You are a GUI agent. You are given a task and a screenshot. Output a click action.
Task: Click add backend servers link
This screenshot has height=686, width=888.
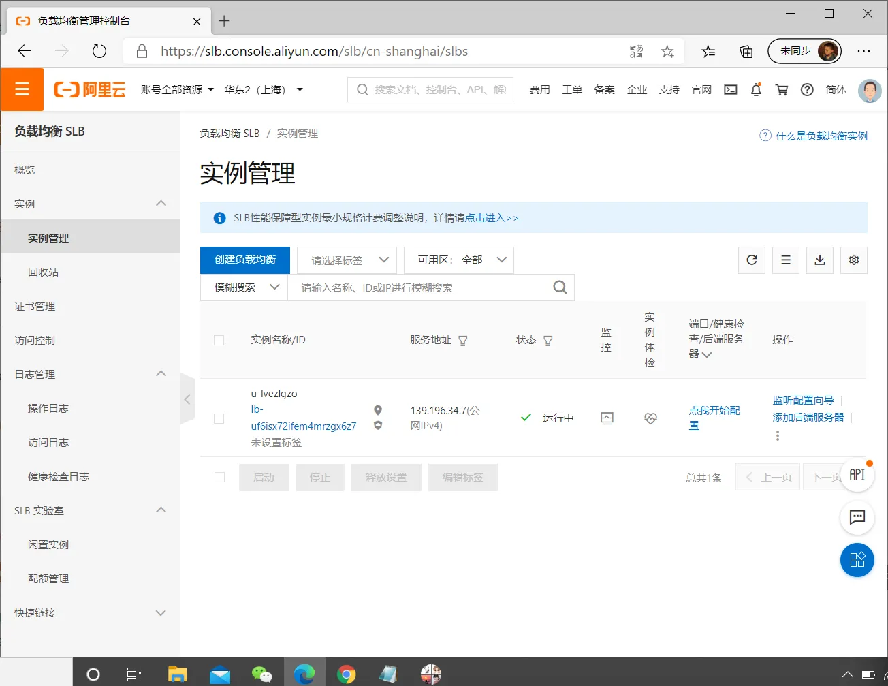click(808, 417)
